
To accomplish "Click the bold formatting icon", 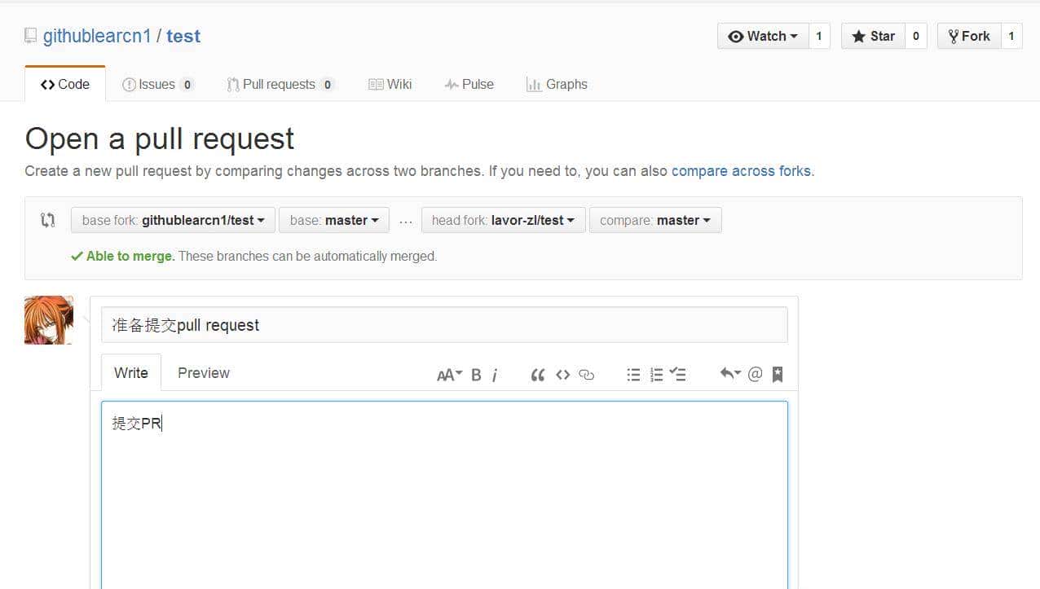I will pyautogui.click(x=476, y=375).
